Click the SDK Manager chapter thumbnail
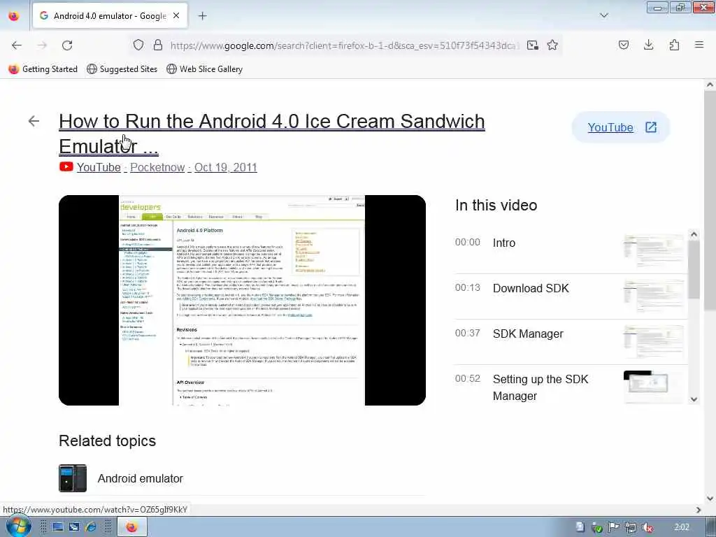Image resolution: width=716 pixels, height=537 pixels. click(x=654, y=342)
